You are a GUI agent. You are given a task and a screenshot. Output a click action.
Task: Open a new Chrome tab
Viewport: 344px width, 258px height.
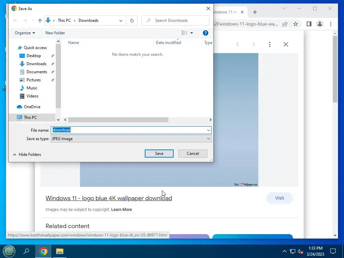[x=255, y=12]
